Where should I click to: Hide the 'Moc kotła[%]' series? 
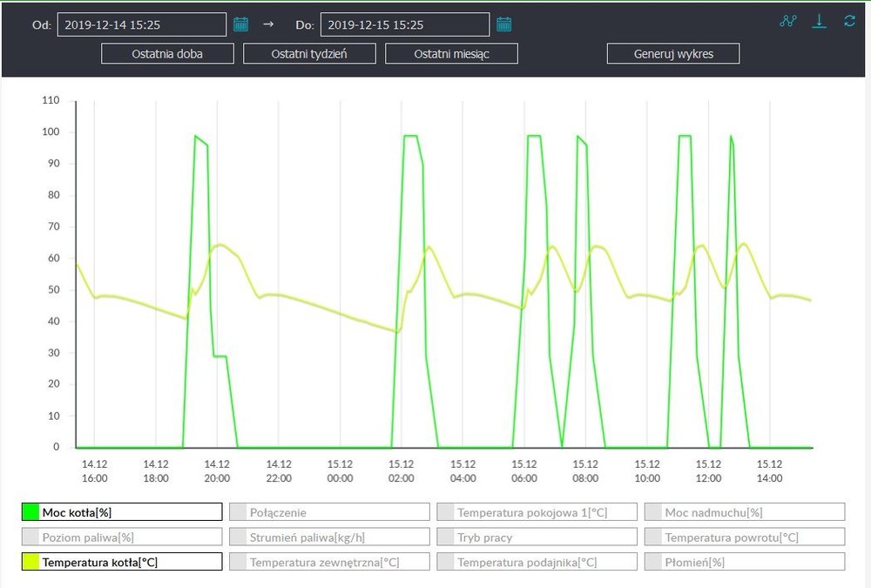pos(122,512)
